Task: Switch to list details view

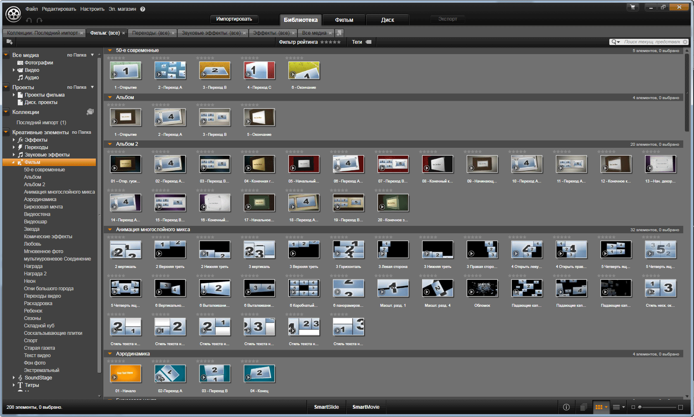Action: coord(616,407)
